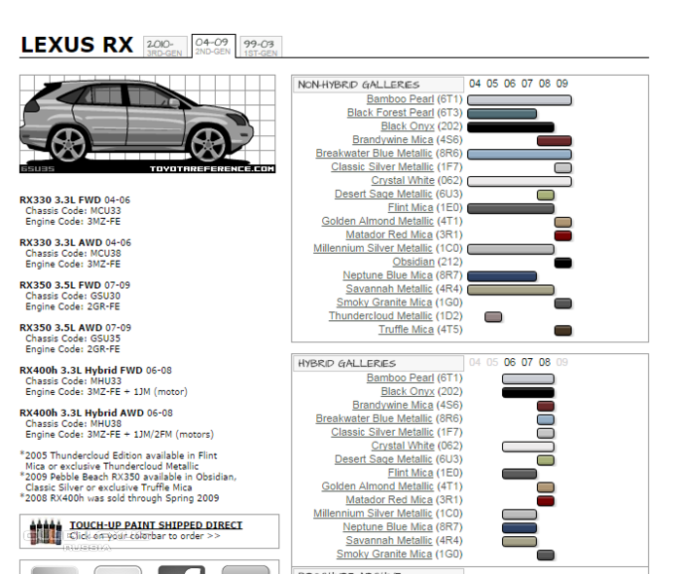Click Golden Almond non-hybrid swatch

pos(563,223)
